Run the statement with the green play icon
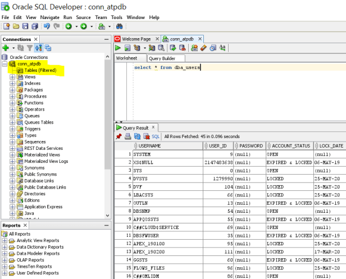 click(119, 48)
